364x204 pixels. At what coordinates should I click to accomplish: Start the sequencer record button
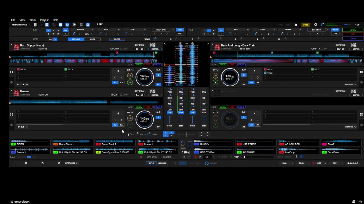(x=196, y=157)
